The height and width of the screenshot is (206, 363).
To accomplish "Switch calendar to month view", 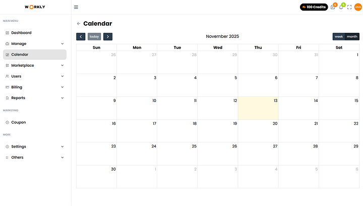I will click(x=352, y=36).
